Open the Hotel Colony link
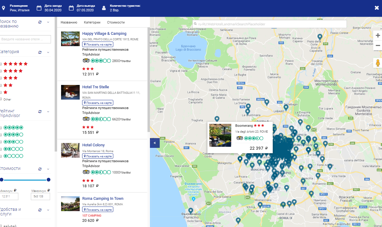 pyautogui.click(x=93, y=145)
